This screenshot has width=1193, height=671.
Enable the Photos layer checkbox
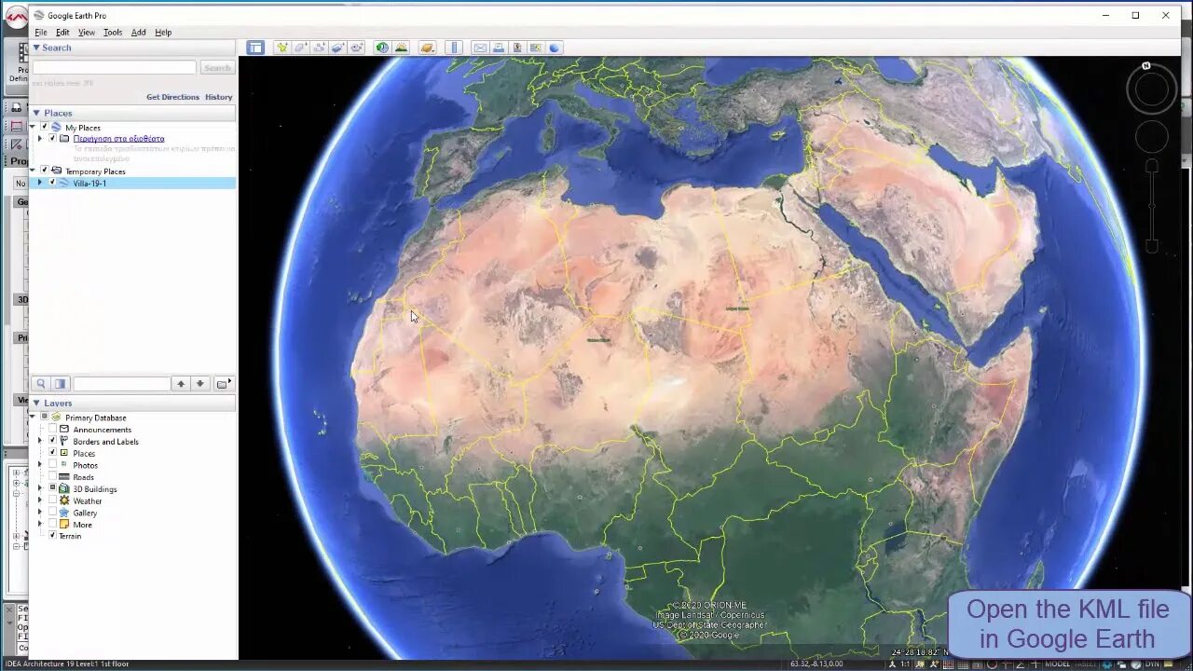52,465
